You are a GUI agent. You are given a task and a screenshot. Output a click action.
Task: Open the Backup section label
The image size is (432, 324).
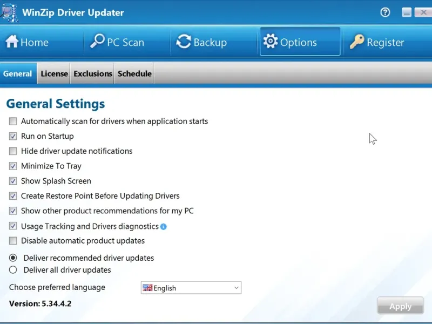pos(210,42)
